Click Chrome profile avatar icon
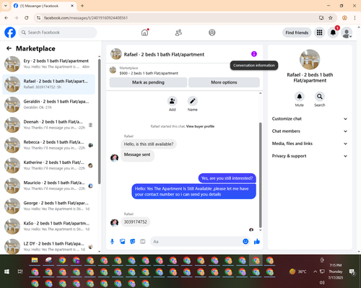 tap(344, 18)
